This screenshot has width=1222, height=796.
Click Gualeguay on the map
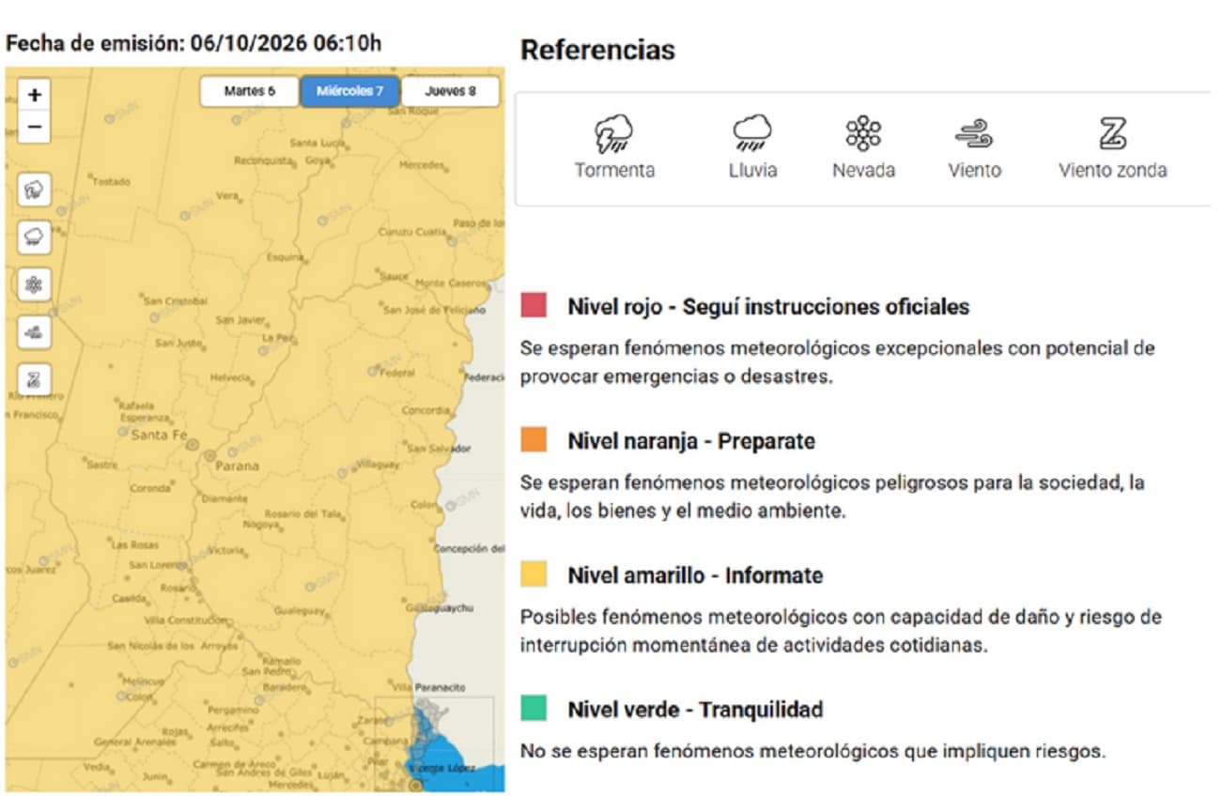point(299,610)
